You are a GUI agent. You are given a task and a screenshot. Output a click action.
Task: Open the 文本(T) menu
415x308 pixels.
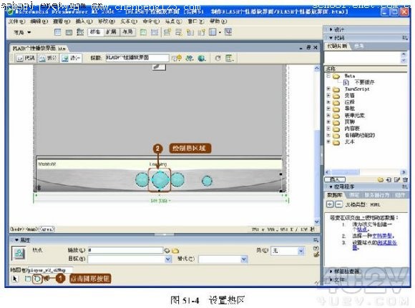pos(129,21)
